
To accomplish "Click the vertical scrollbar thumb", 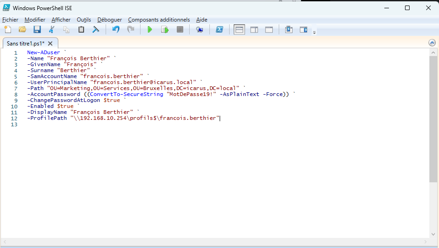I will coord(433,119).
